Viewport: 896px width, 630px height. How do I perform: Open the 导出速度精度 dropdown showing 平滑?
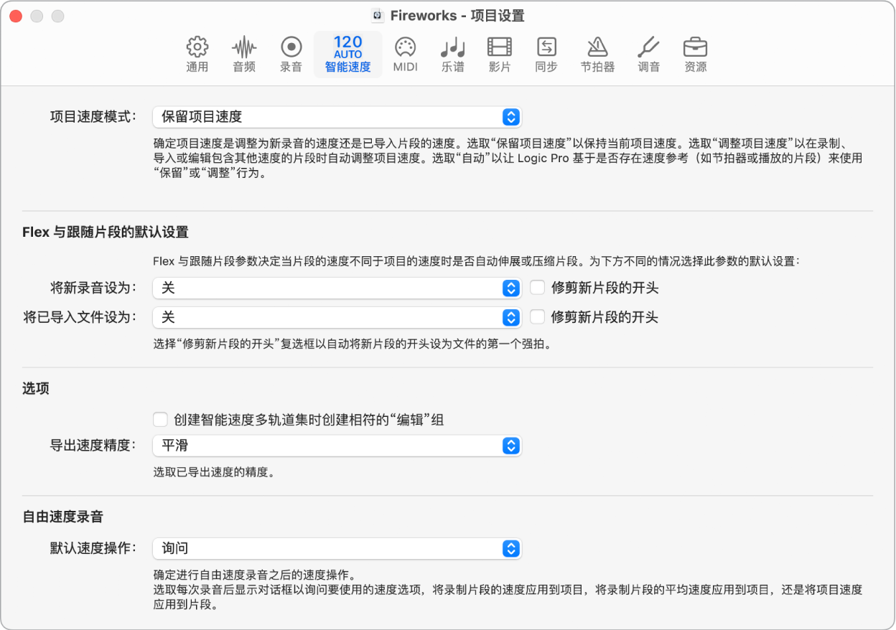click(x=337, y=446)
